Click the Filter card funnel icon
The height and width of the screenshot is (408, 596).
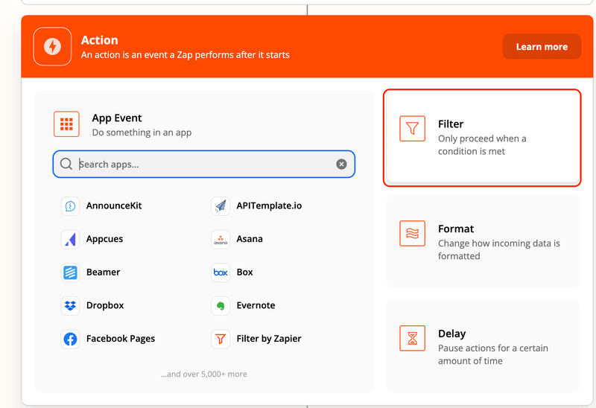tap(413, 128)
